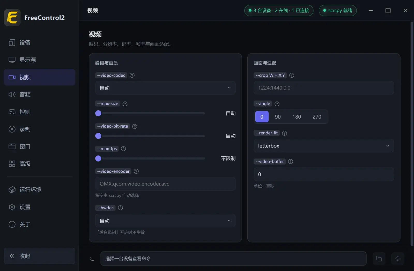Open the 控制 section
Viewport: 414px width, 271px height.
click(40, 112)
